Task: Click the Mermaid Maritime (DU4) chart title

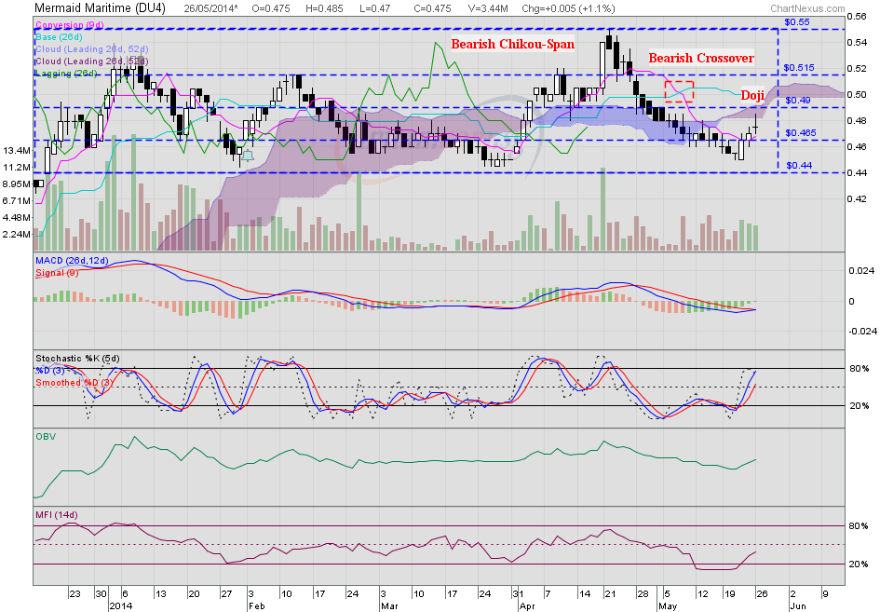Action: (x=100, y=7)
